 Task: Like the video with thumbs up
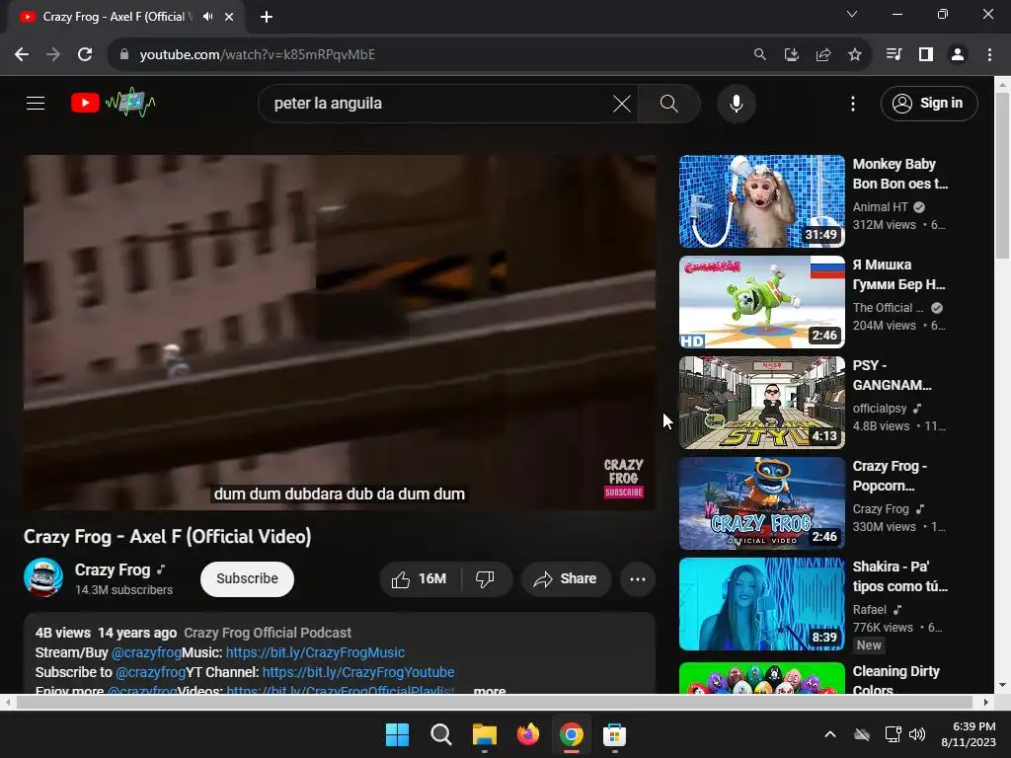point(420,578)
